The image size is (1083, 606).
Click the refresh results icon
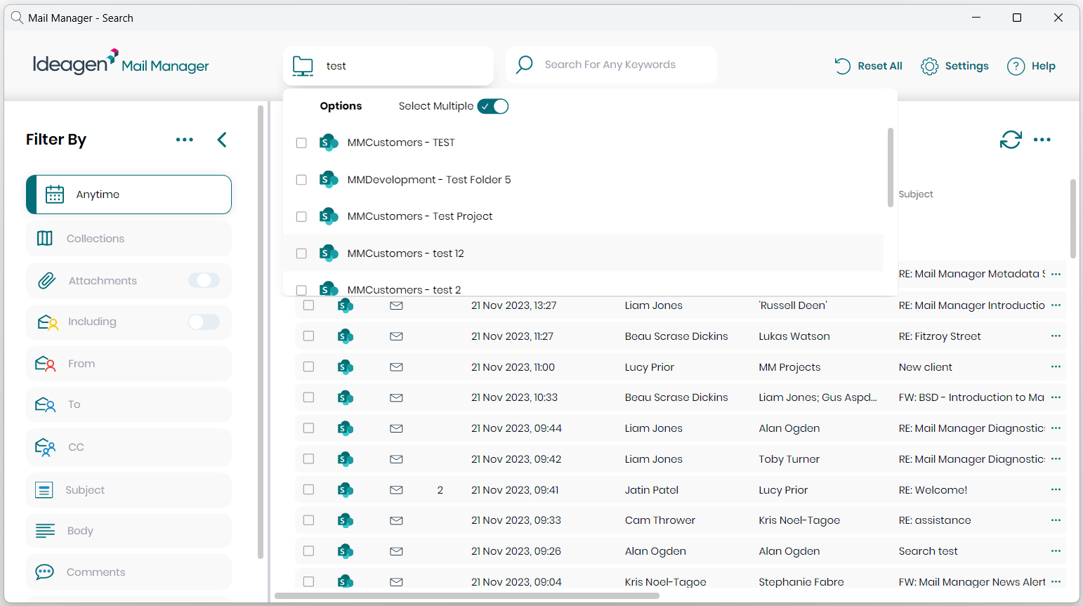[x=1010, y=140]
